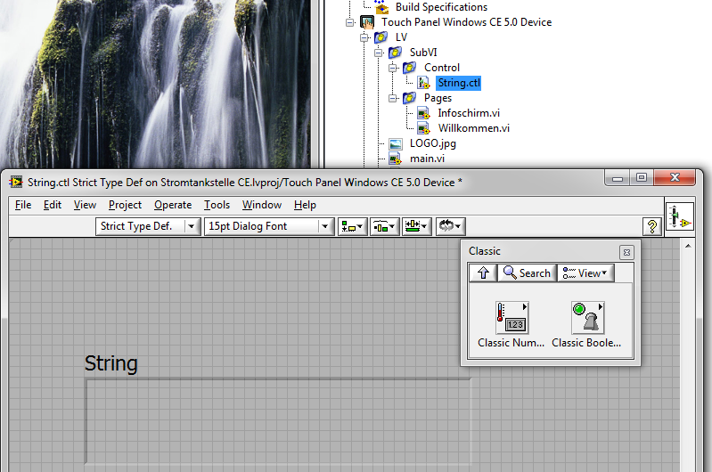Open the Help menu

pos(305,205)
